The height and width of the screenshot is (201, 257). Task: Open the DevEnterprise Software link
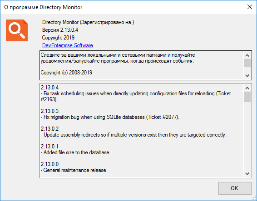(x=68, y=45)
